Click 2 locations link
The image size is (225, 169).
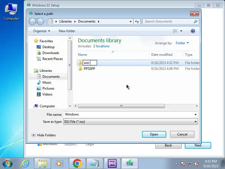[x=101, y=46]
